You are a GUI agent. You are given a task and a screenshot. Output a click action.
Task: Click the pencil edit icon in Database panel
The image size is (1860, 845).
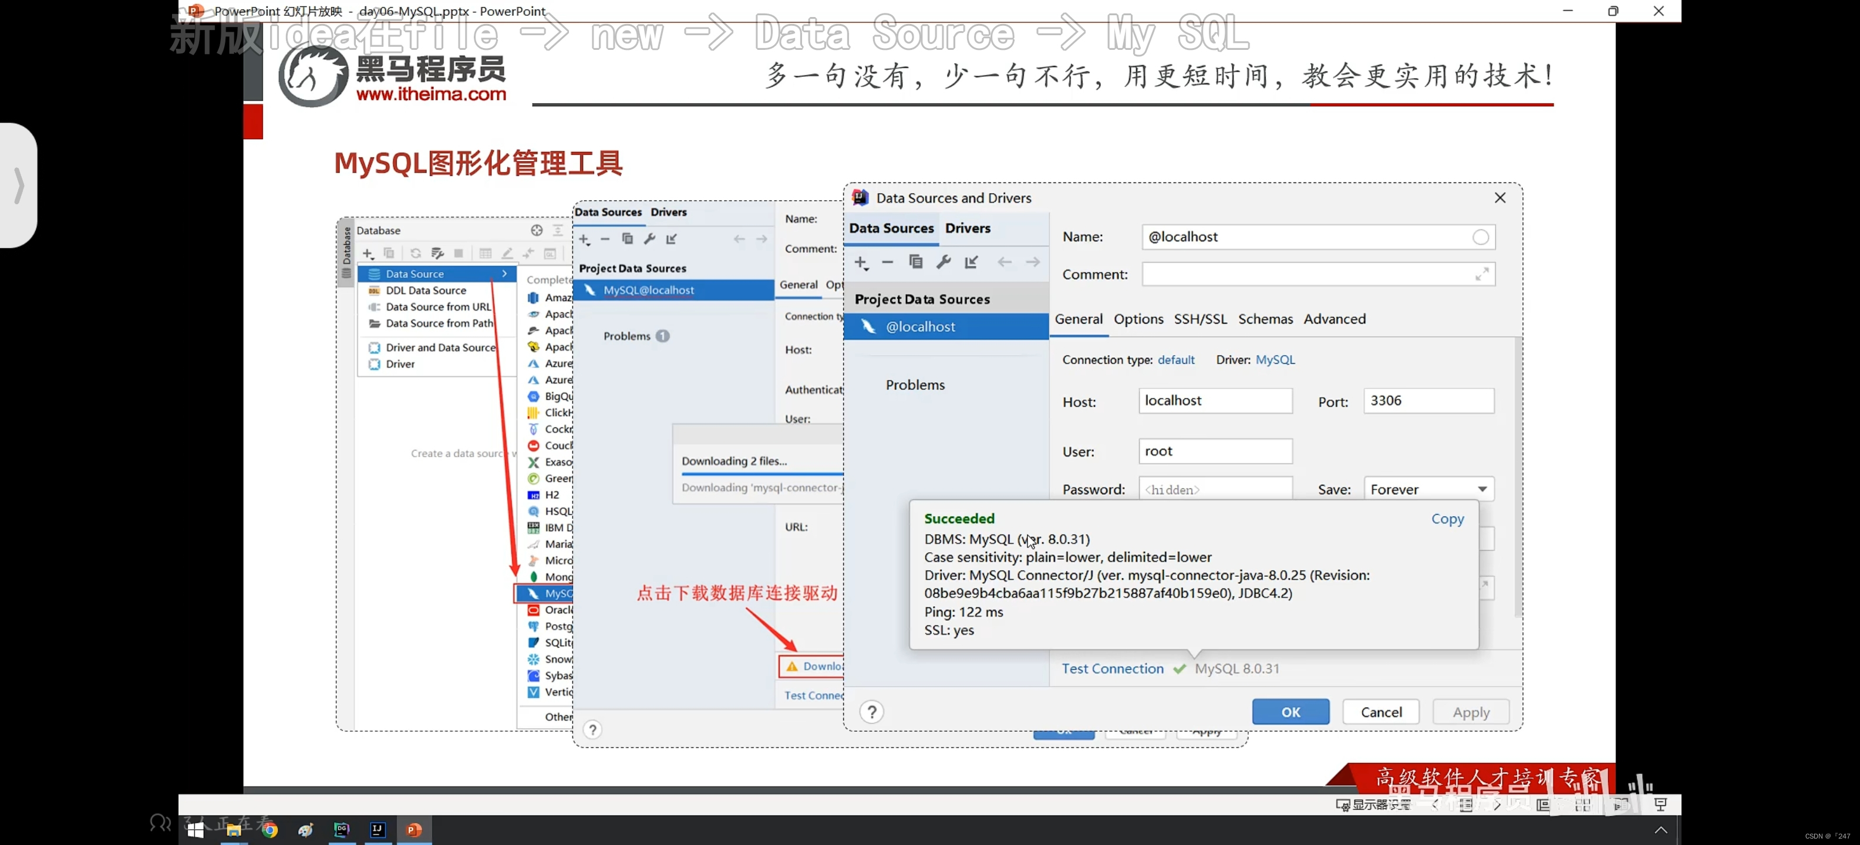[507, 253]
